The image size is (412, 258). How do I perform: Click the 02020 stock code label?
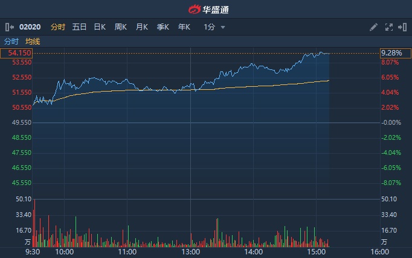[30, 27]
